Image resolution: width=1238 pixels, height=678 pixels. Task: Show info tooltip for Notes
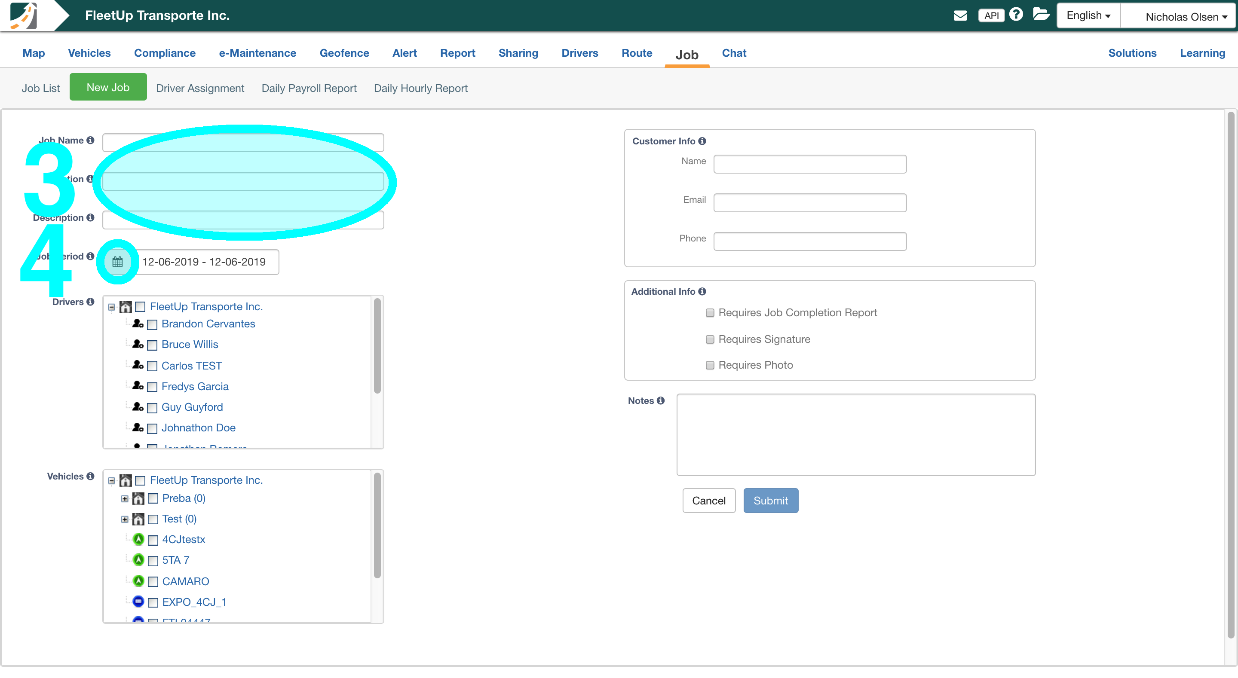click(x=661, y=400)
